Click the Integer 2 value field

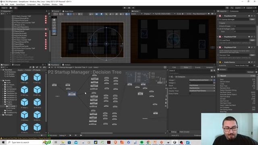click(x=201, y=83)
